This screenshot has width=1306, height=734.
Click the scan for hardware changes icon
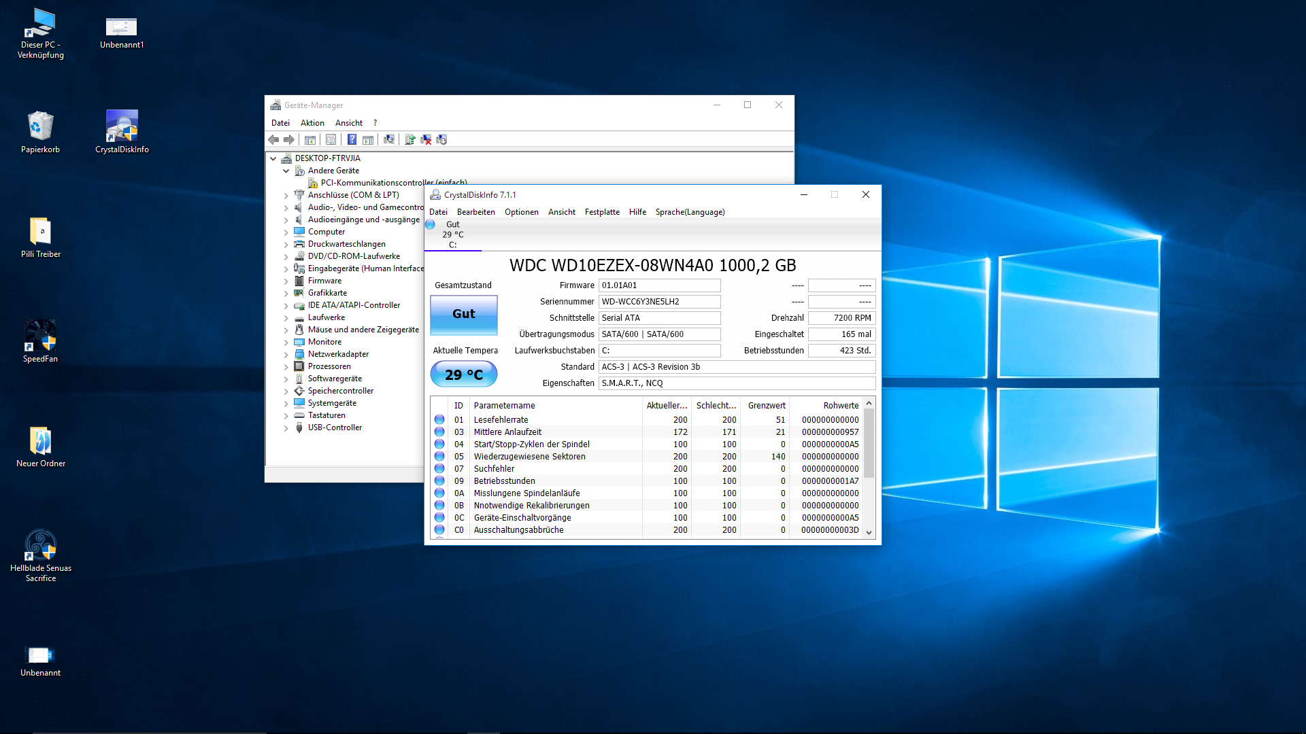pyautogui.click(x=388, y=139)
